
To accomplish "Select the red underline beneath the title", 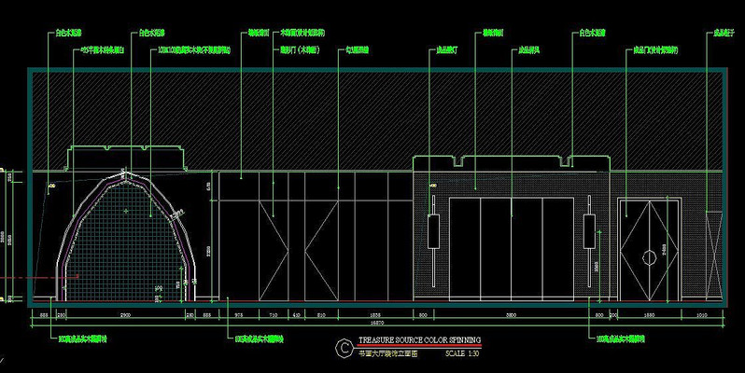I will pyautogui.click(x=419, y=347).
